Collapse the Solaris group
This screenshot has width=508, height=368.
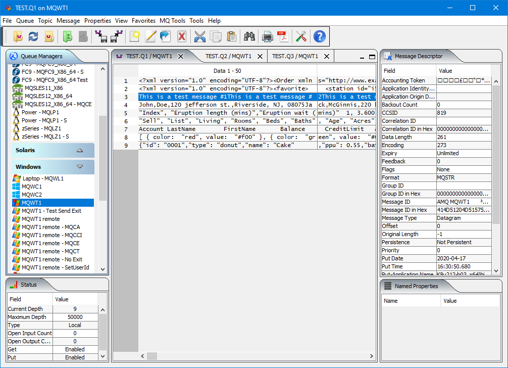[80, 151]
